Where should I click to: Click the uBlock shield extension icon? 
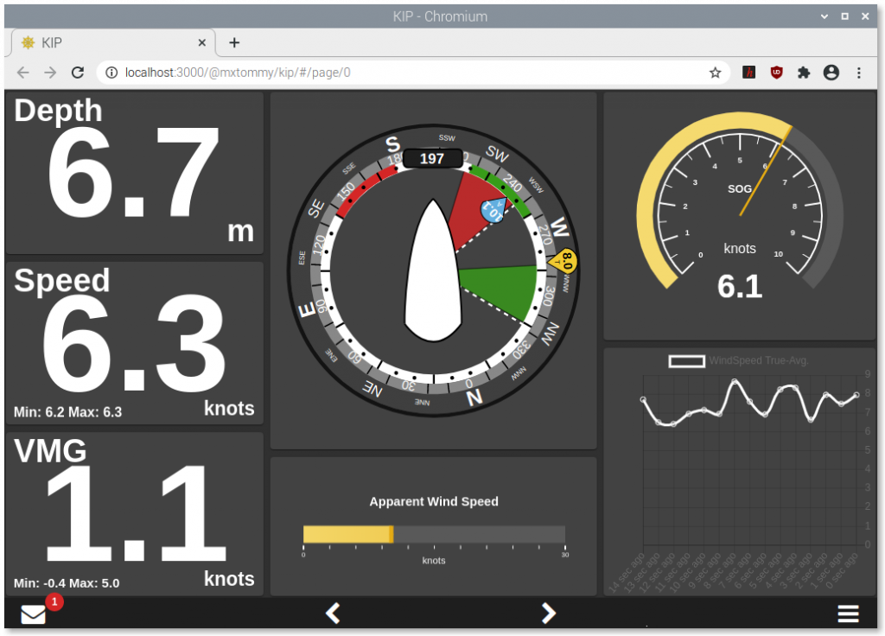coord(777,73)
